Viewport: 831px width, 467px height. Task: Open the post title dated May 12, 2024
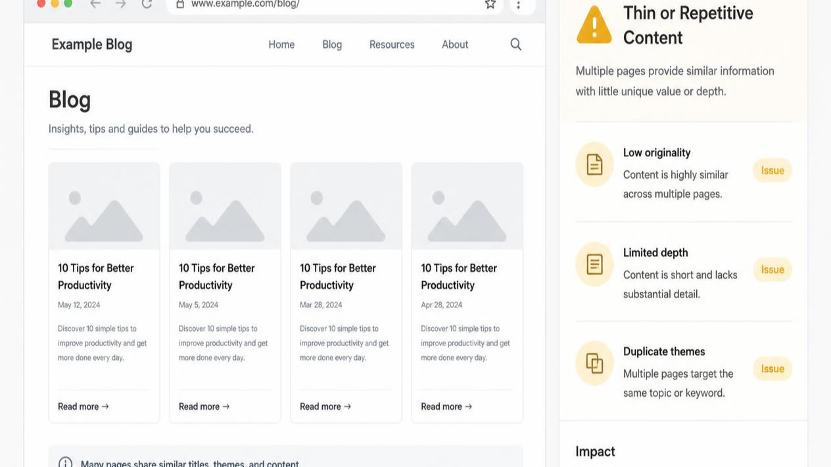[96, 277]
